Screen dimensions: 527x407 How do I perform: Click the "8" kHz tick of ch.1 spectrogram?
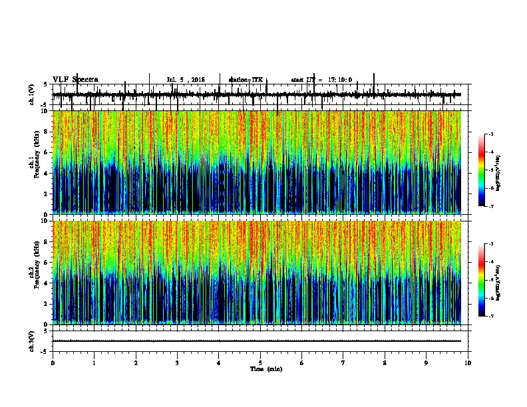coord(47,132)
